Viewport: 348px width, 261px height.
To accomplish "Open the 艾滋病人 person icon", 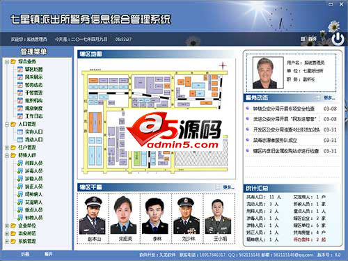I will 20,202.
